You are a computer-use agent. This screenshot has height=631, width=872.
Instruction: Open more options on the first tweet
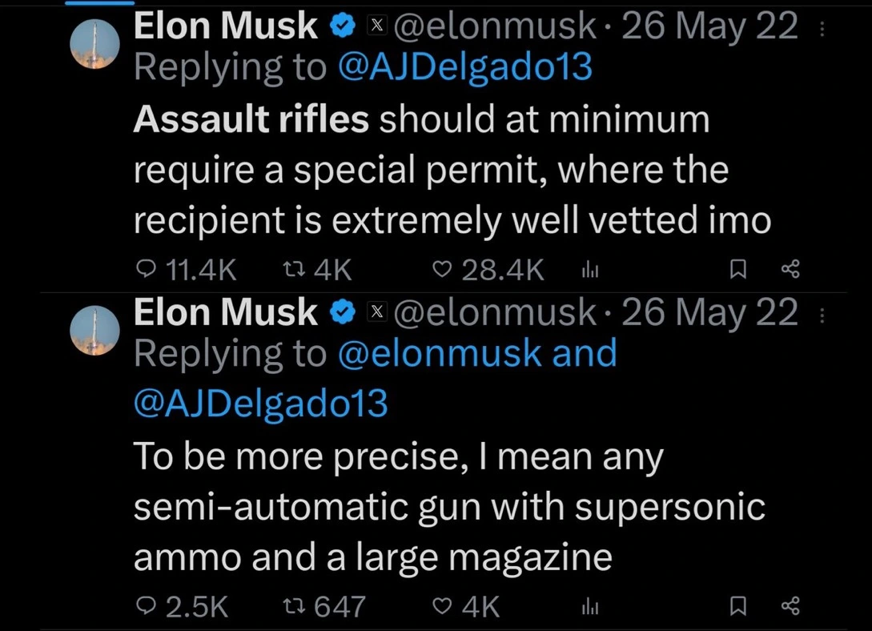point(822,30)
